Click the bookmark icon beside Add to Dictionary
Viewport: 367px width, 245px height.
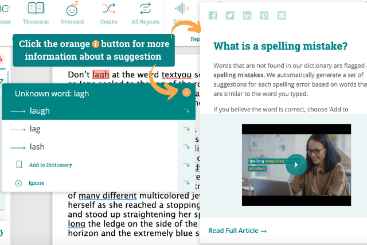point(19,165)
